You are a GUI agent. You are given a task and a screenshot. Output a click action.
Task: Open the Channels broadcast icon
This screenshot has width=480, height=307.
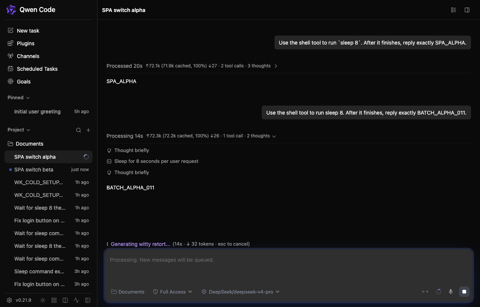(10, 56)
